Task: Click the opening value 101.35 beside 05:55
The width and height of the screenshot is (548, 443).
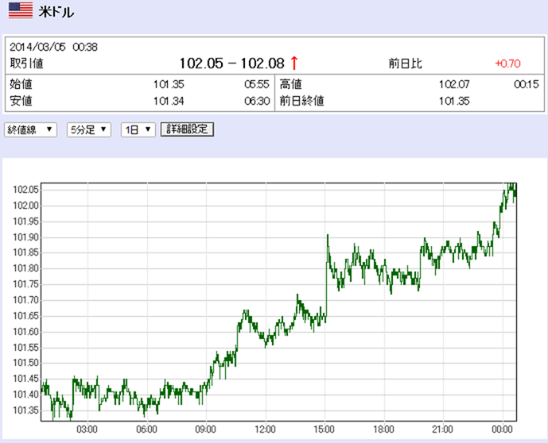Action: [x=169, y=84]
